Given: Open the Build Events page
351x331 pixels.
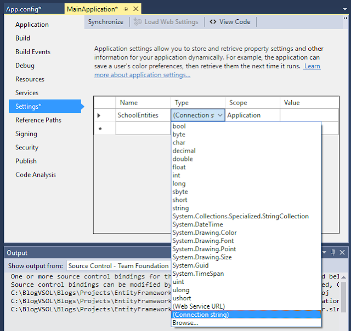Looking at the screenshot, I should (33, 52).
